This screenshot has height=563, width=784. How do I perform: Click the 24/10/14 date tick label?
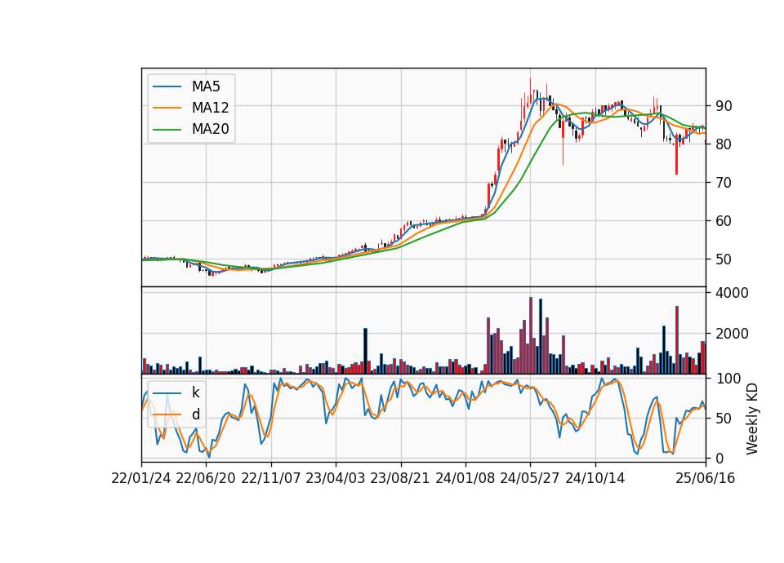595,479
